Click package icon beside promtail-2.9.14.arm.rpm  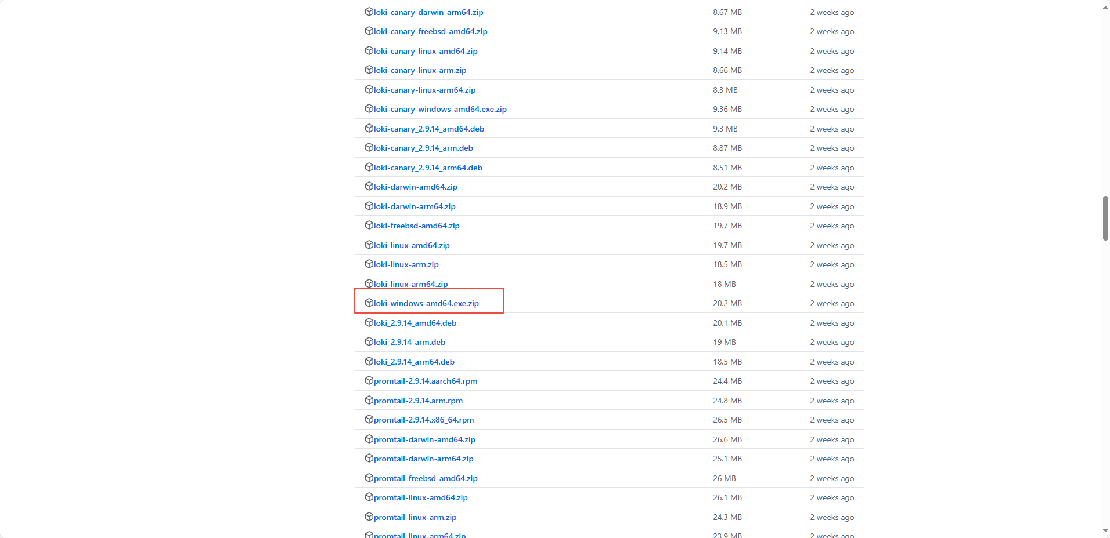[369, 400]
